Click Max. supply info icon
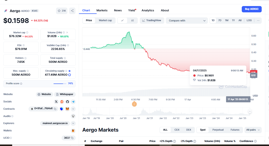Viewport: 269px width, 146px height. tap(28, 71)
